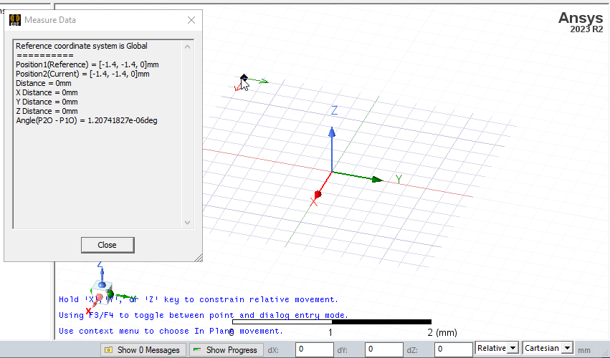Click the scale bar ruler in viewport
The width and height of the screenshot is (610, 358).
point(331,322)
